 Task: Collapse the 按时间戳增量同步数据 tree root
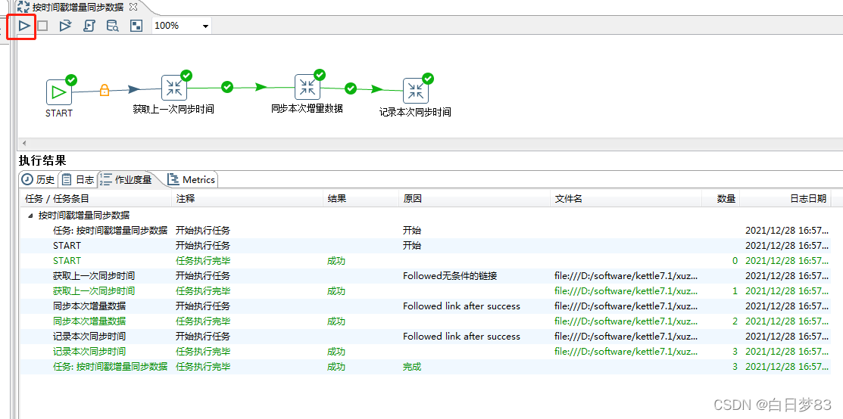[30, 216]
